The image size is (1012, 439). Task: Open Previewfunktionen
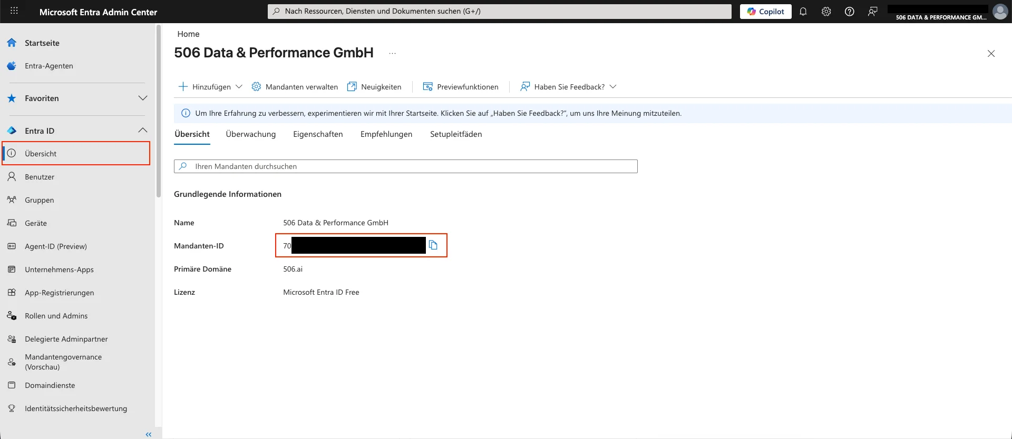point(461,87)
